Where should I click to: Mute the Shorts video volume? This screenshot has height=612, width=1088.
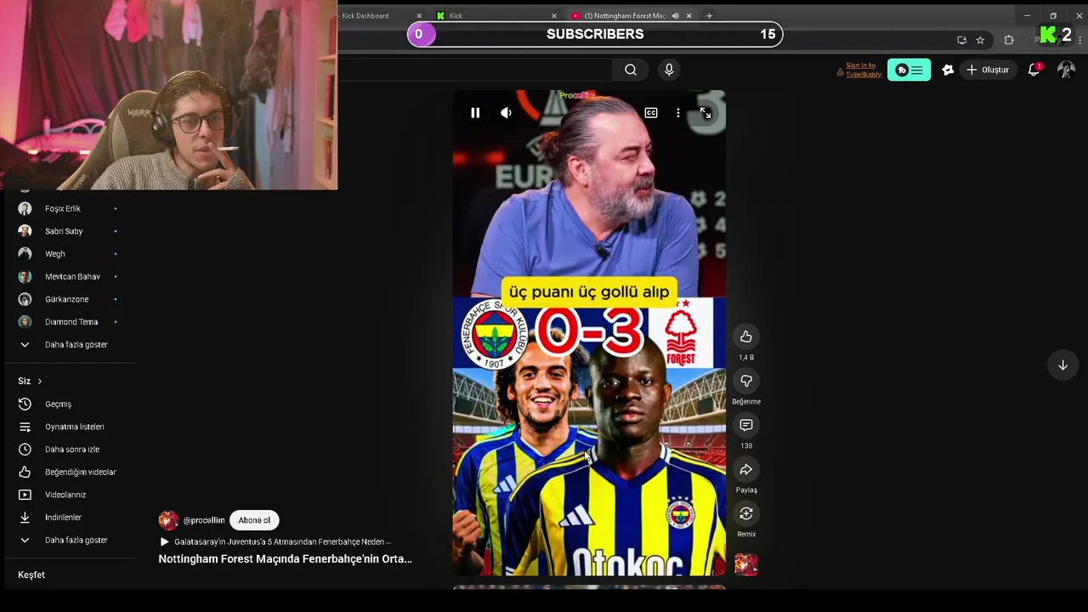coord(506,112)
